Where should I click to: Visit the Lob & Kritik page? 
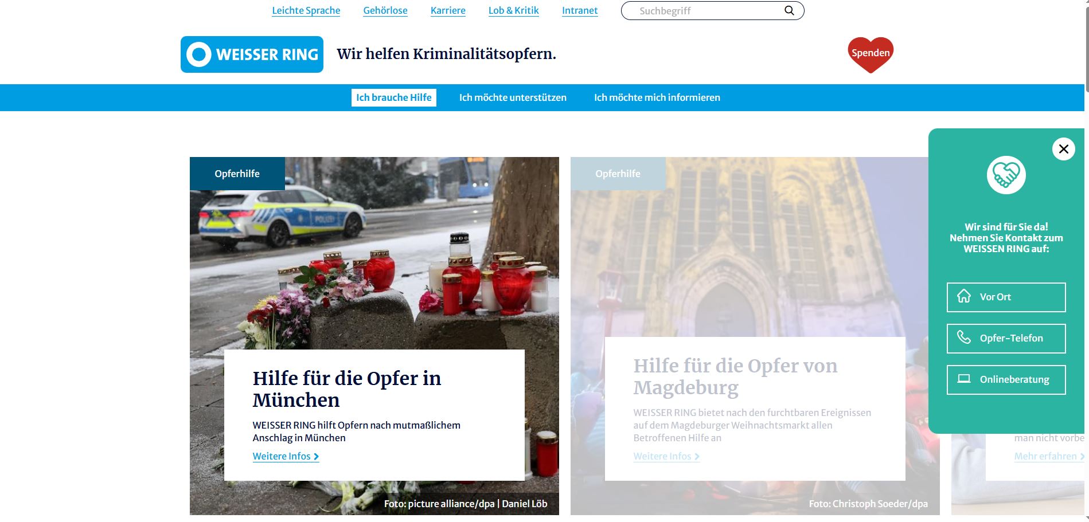coord(513,10)
